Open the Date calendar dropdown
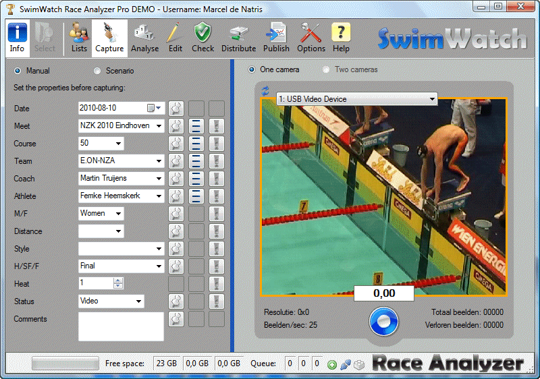This screenshot has width=540, height=379. coord(155,108)
